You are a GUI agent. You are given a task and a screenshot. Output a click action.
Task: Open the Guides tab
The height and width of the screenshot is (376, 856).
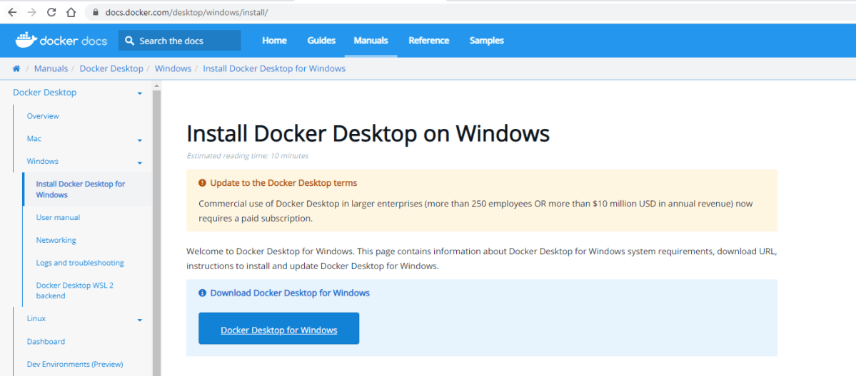coord(321,41)
